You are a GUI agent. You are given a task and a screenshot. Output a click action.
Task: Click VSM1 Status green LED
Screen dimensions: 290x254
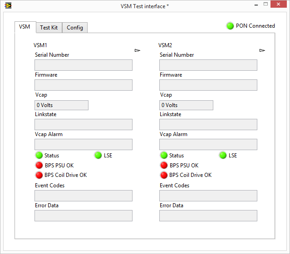(x=39, y=155)
